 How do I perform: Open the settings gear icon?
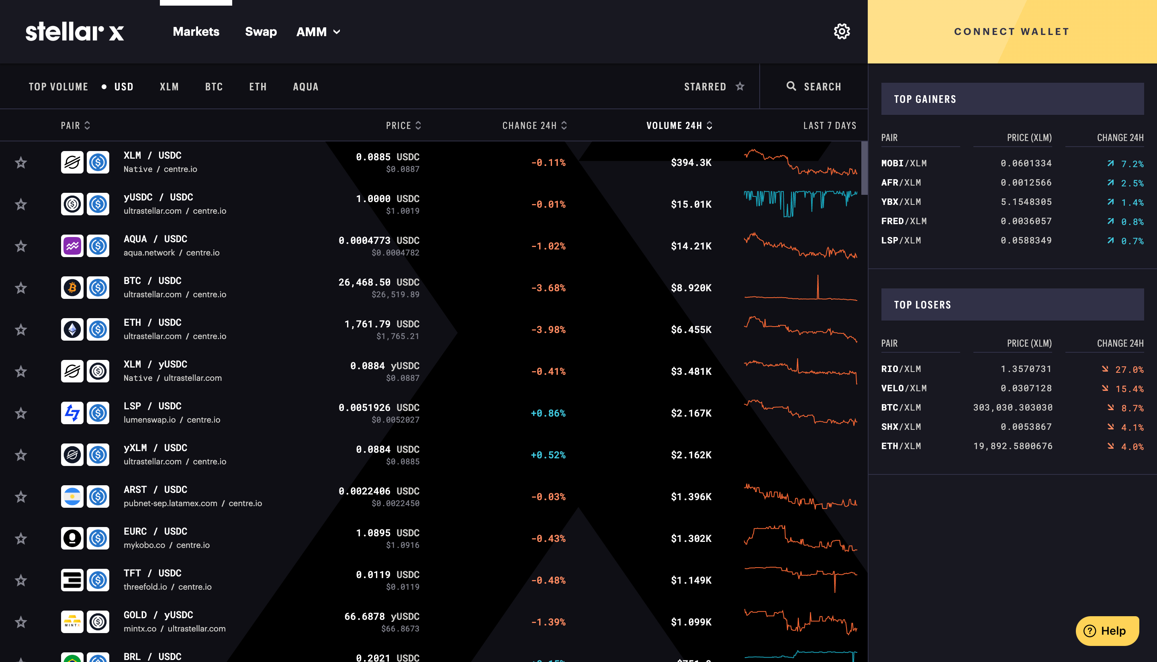[x=842, y=31]
